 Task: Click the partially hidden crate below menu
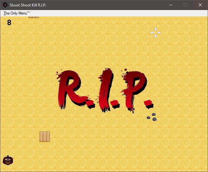34,17
